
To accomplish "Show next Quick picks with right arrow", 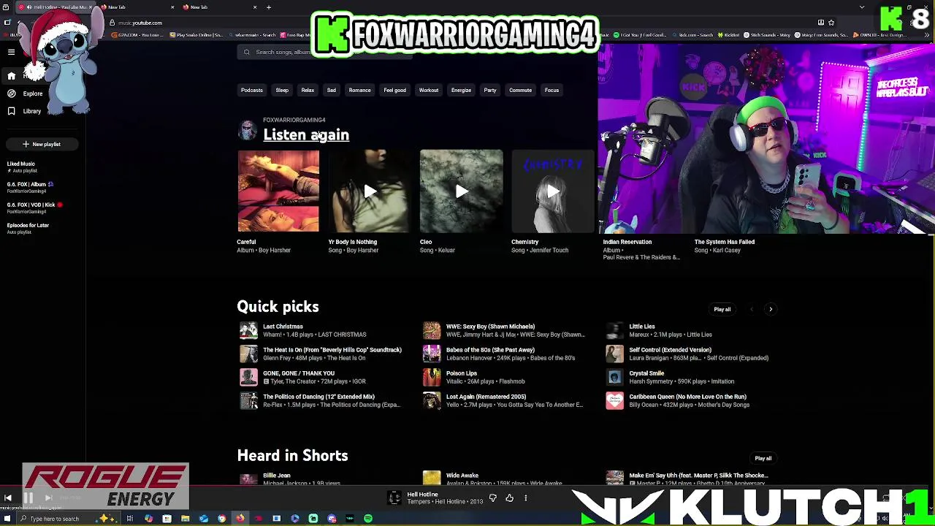I will coord(771,309).
